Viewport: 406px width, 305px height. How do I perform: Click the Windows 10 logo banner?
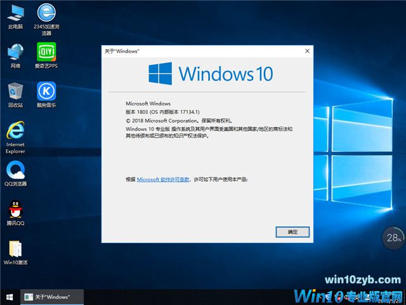211,74
